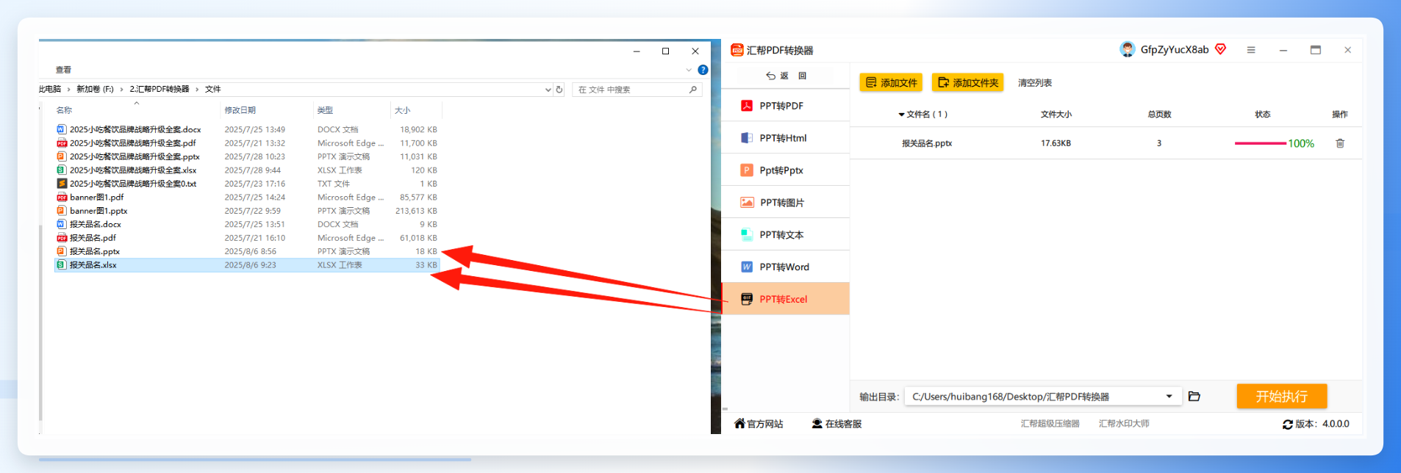Click the 添加文件夹 button
The image size is (1401, 473).
coord(967,82)
